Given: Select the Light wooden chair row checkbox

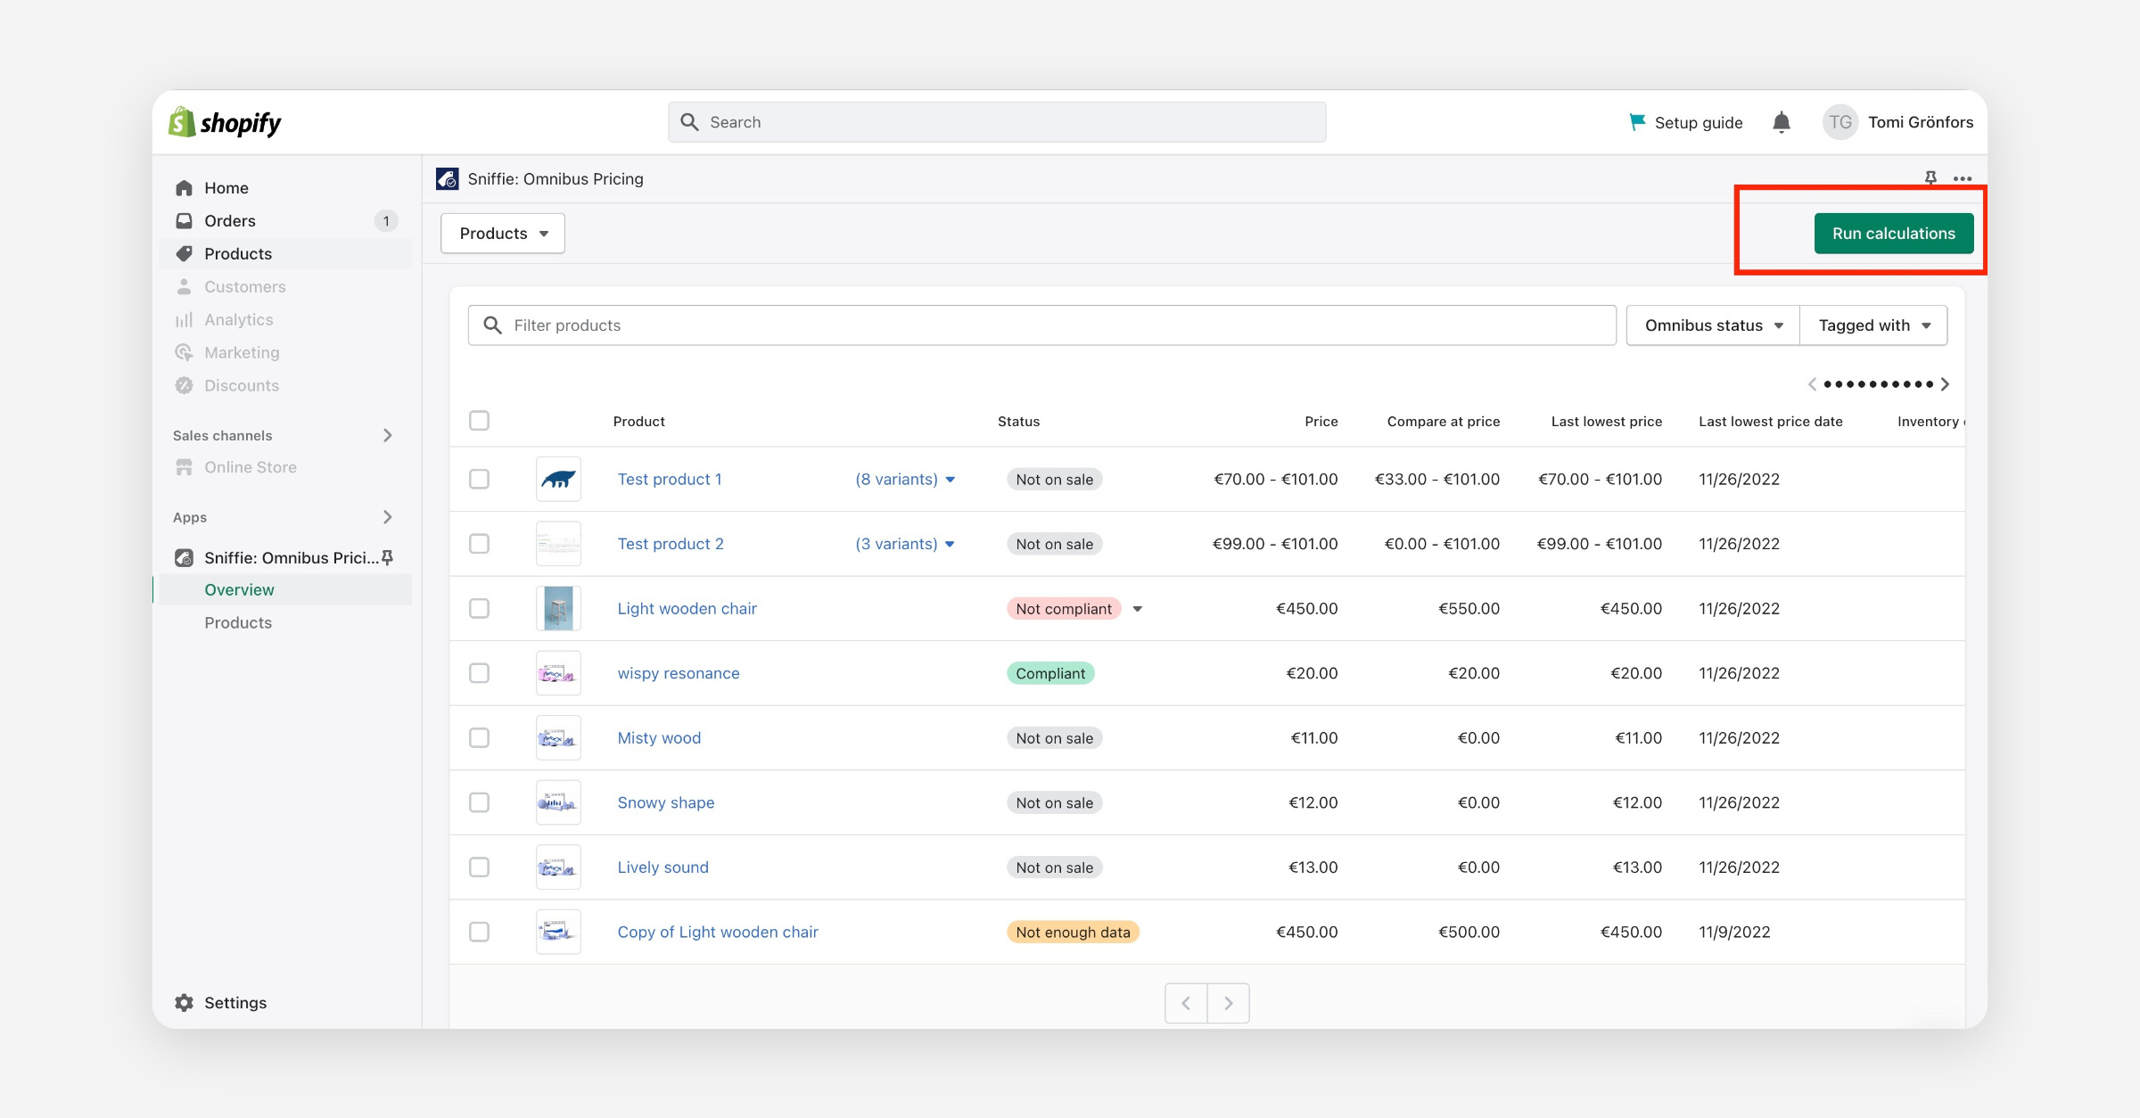Looking at the screenshot, I should click(480, 609).
